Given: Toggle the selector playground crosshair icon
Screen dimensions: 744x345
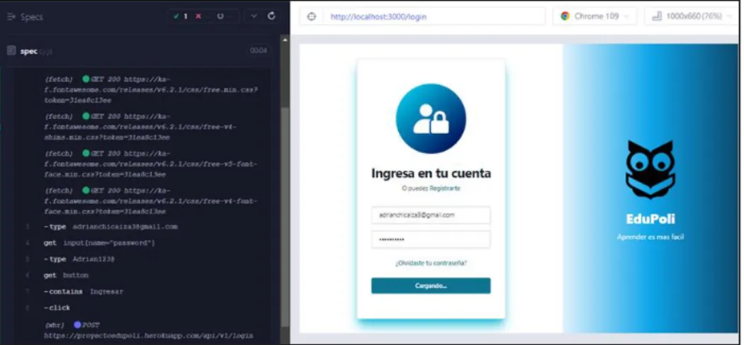Looking at the screenshot, I should point(311,16).
